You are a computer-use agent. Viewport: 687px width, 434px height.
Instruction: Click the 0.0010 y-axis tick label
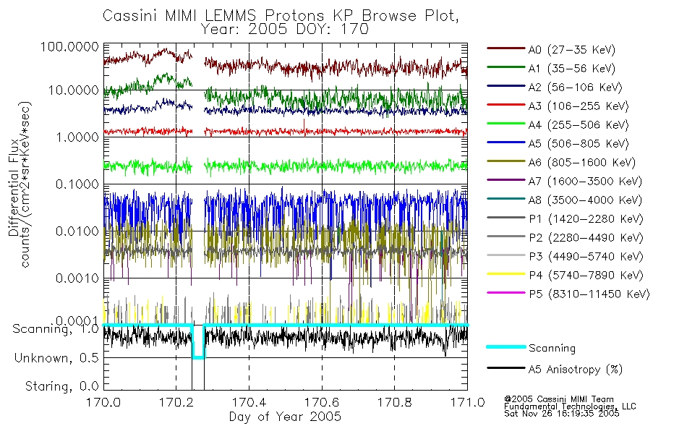pos(77,278)
